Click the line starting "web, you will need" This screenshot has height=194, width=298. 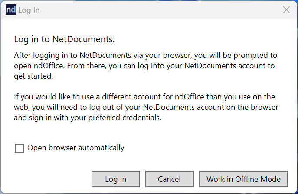point(146,107)
